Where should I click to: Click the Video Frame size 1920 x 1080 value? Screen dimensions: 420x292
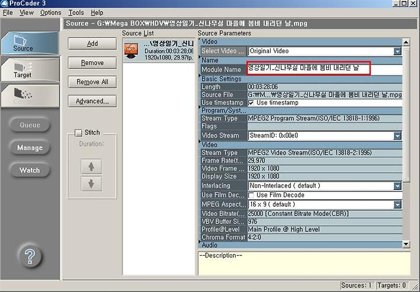(264, 168)
